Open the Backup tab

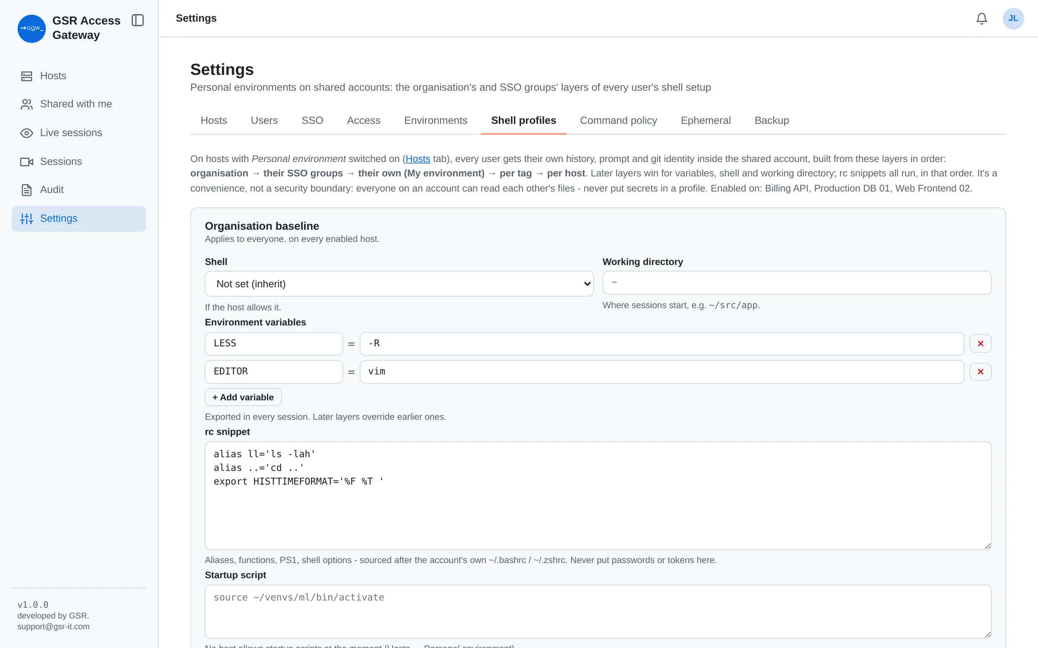pyautogui.click(x=772, y=121)
